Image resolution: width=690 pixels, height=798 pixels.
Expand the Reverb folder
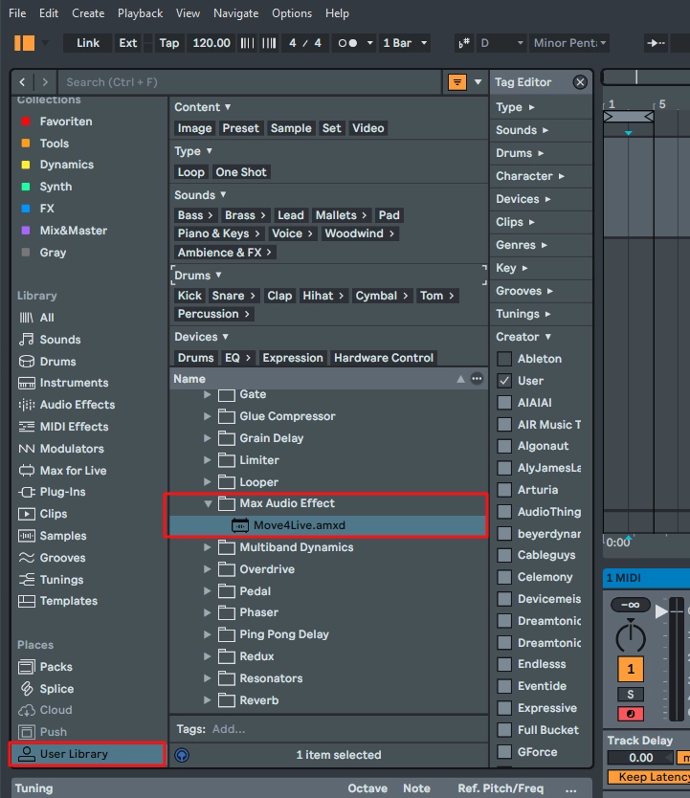click(x=207, y=700)
